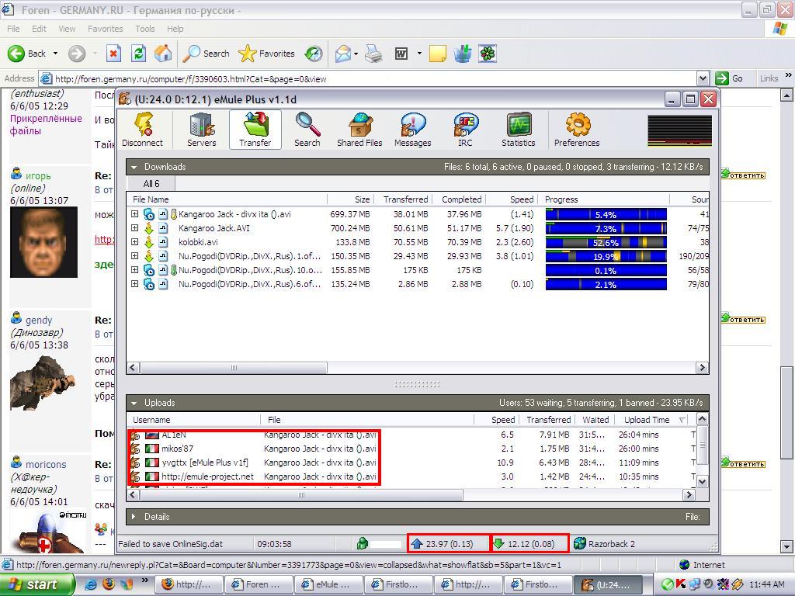The width and height of the screenshot is (795, 596).
Task: Open eMule Search panel
Action: pyautogui.click(x=307, y=130)
